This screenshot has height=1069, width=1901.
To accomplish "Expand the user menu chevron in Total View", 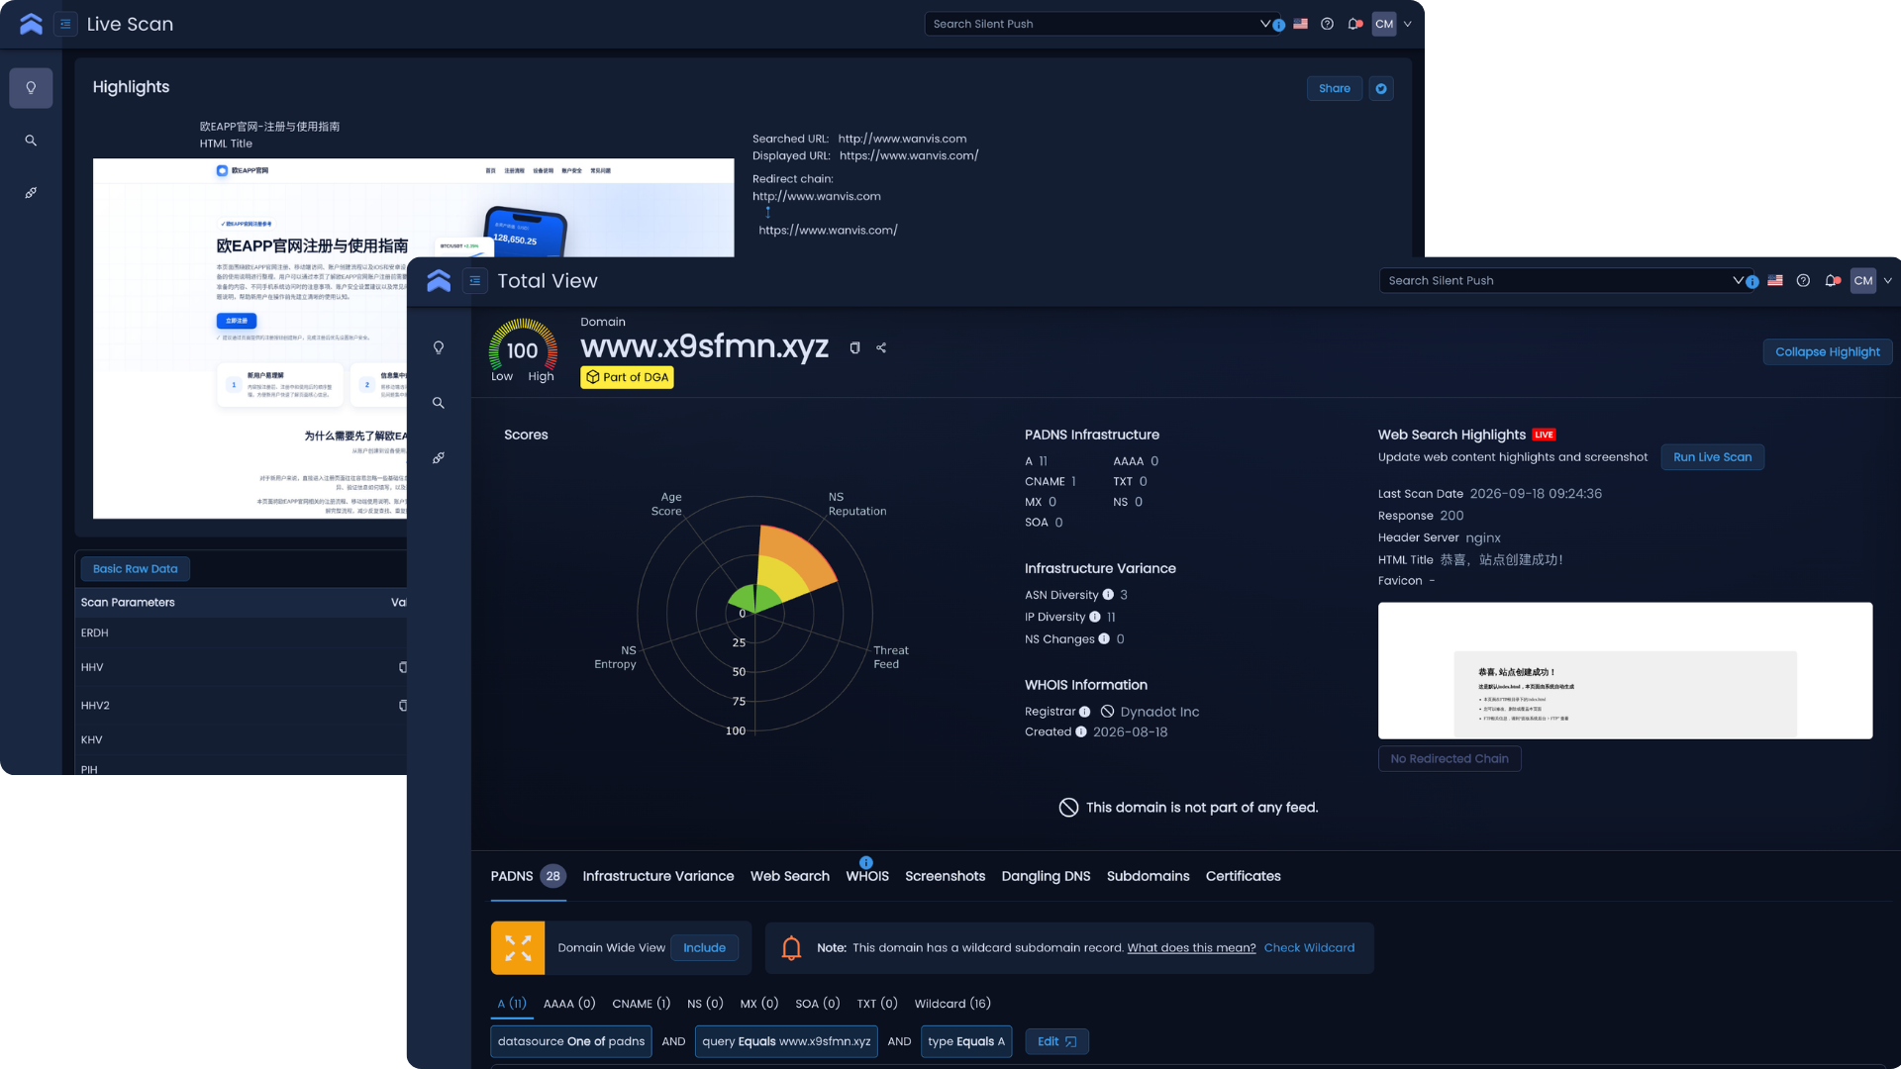I will pyautogui.click(x=1888, y=281).
